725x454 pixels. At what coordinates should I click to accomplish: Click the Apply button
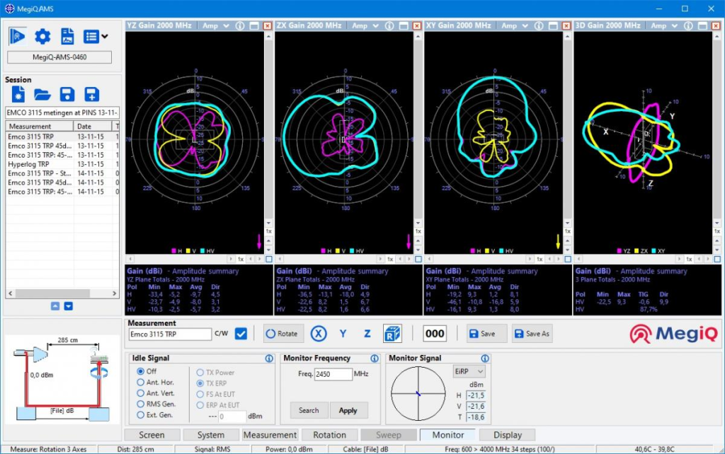click(348, 410)
